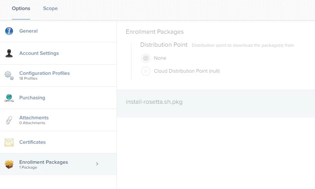Viewport: 315px width, 189px height.
Task: Click Enrollment Packages sidebar label
Action: point(43,162)
